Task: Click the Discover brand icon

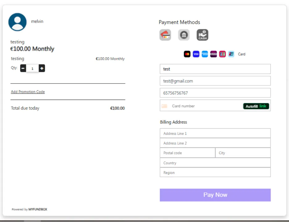Action: [x=213, y=54]
